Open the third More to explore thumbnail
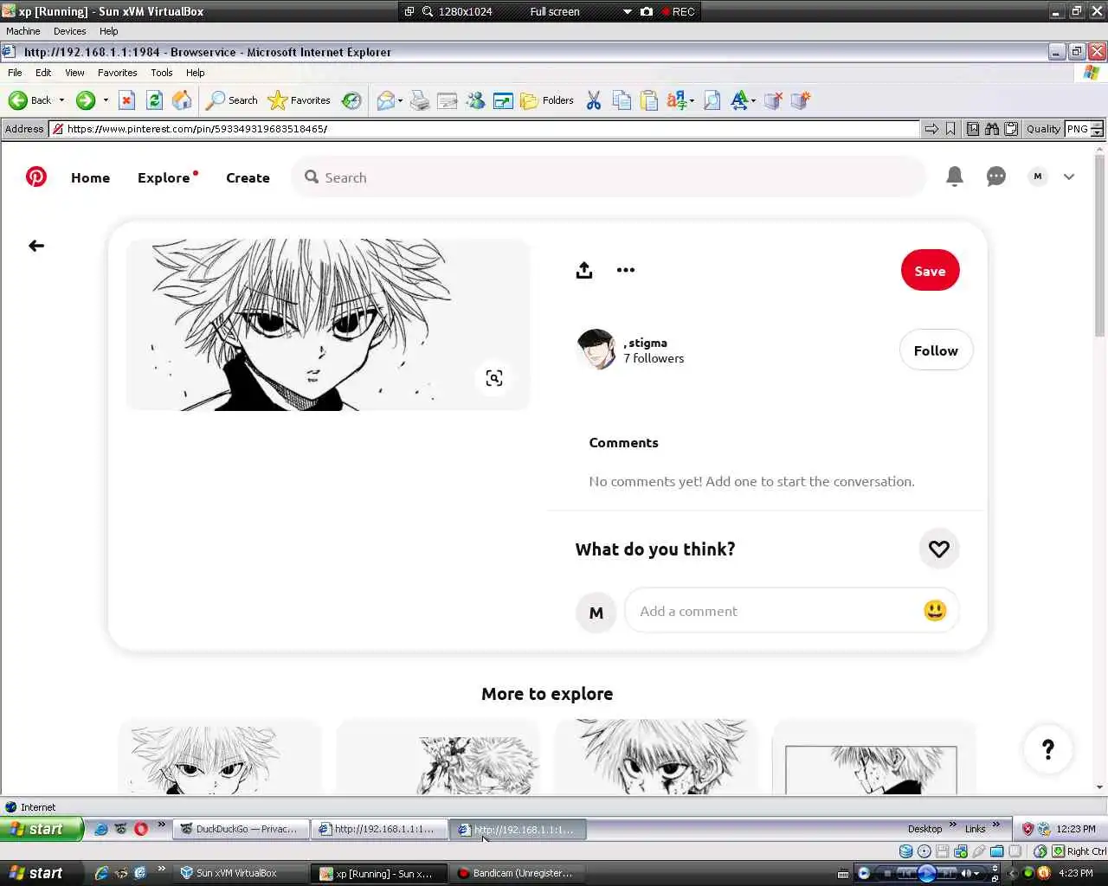The width and height of the screenshot is (1108, 886). point(655,756)
